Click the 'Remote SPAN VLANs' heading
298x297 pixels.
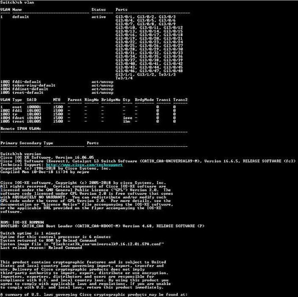pyautogui.click(x=21, y=129)
